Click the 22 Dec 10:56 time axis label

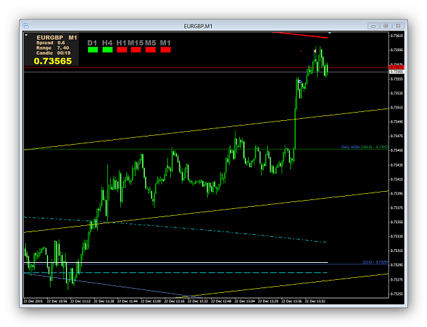pyautogui.click(x=57, y=301)
